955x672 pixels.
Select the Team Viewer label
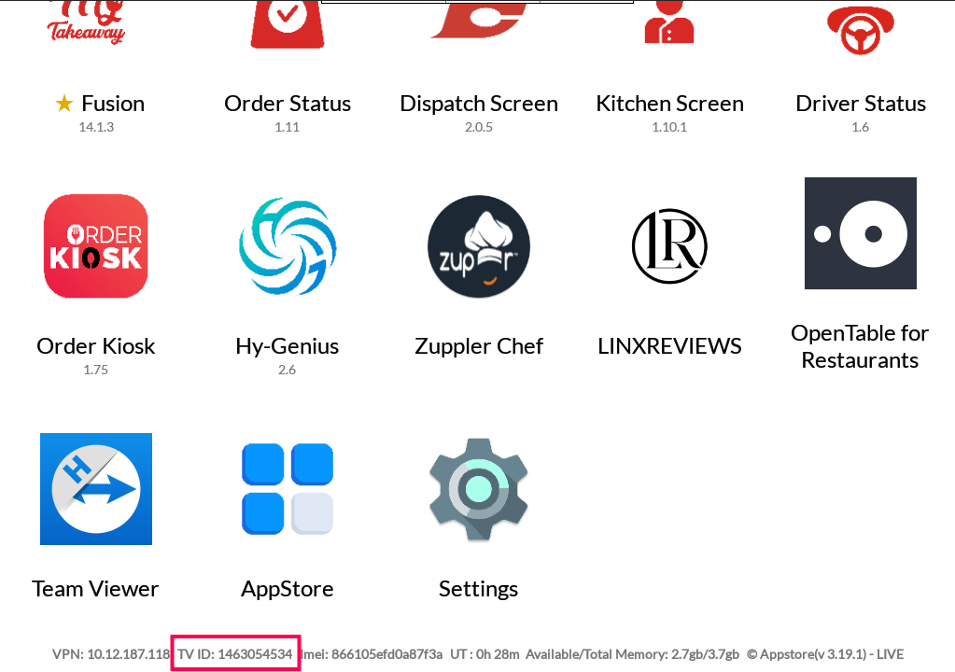95,589
